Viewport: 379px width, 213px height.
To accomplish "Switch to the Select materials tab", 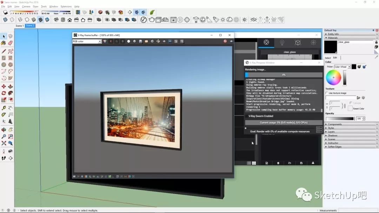I will pos(328,58).
